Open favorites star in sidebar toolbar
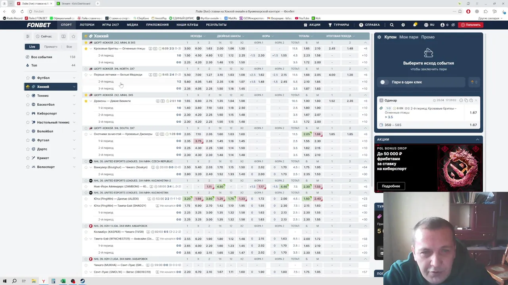The image size is (508, 285). [73, 36]
